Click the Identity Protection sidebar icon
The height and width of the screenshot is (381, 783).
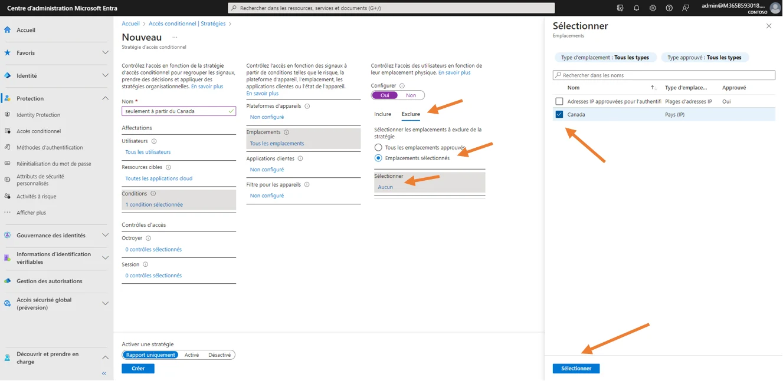pyautogui.click(x=7, y=115)
